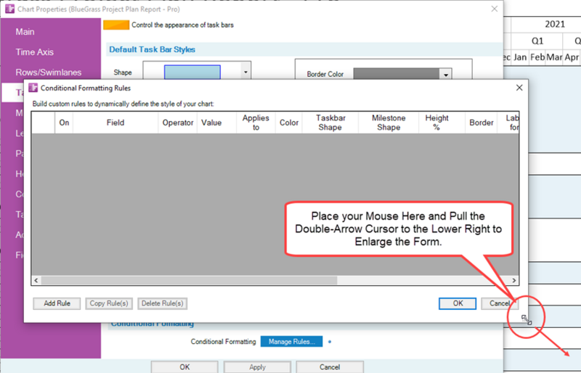Click Apply in Chart Properties
Viewport: 581px width, 373px height.
tap(257, 367)
